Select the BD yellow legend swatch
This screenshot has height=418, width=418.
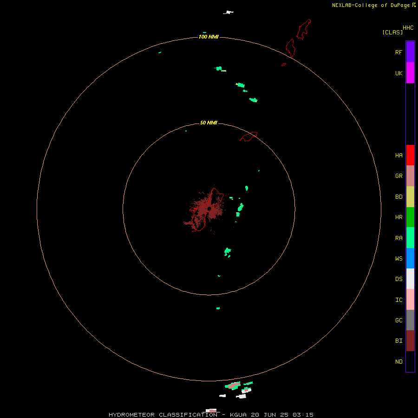point(410,197)
